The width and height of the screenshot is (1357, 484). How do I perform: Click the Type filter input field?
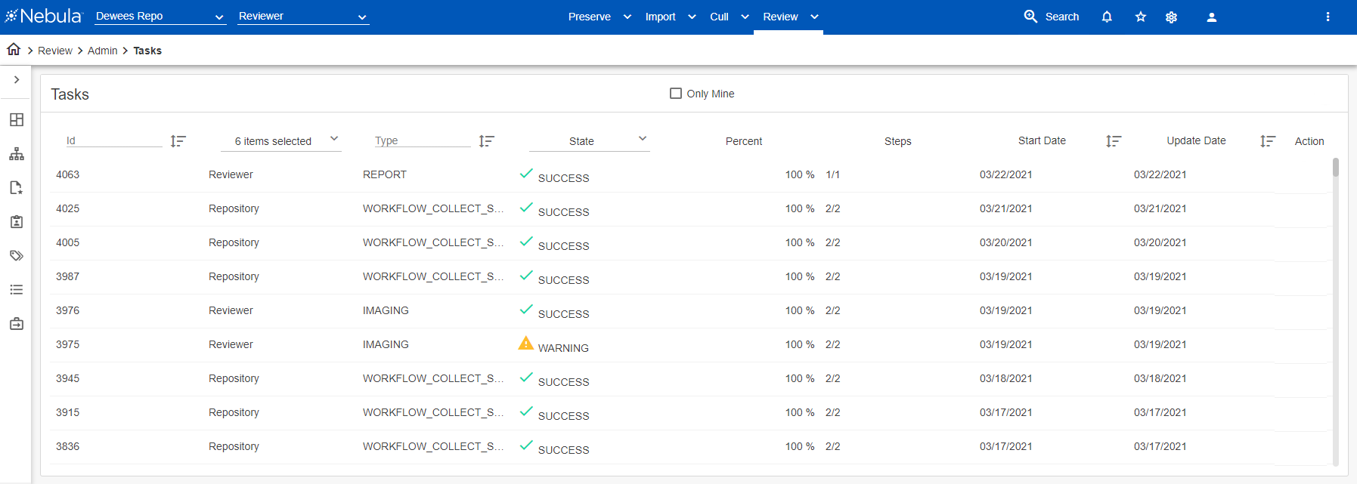[x=422, y=140]
